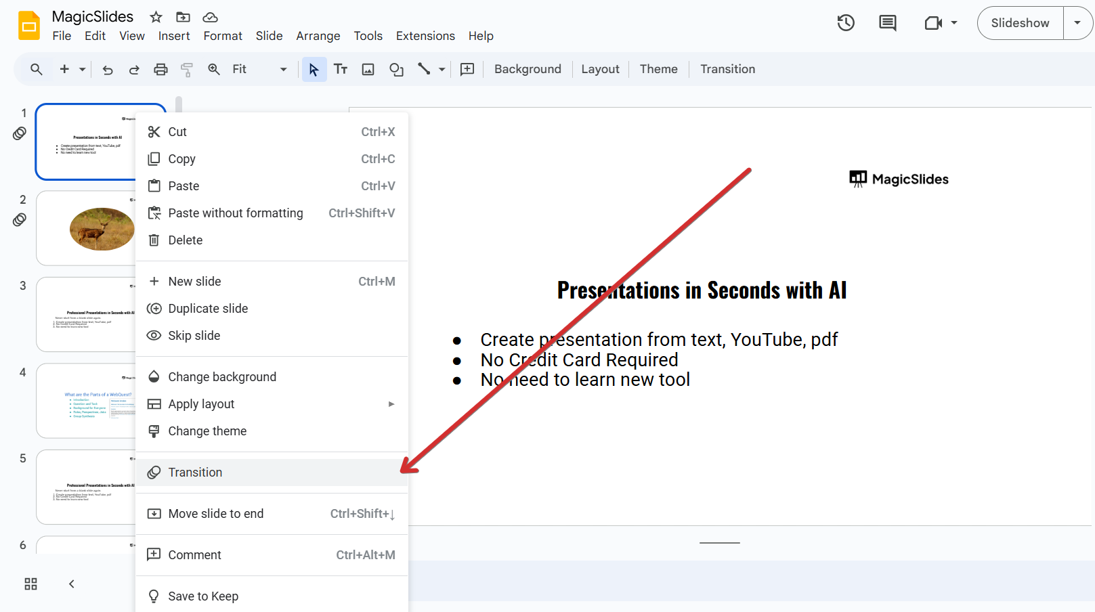Open the comment history icon
The height and width of the screenshot is (612, 1095).
point(887,23)
